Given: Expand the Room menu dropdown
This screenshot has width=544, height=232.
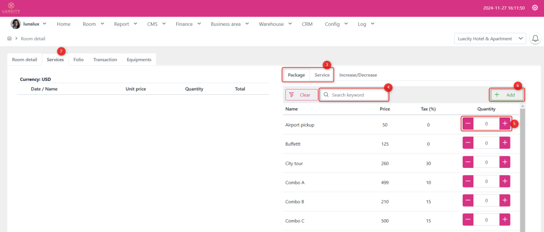Looking at the screenshot, I should click(93, 24).
